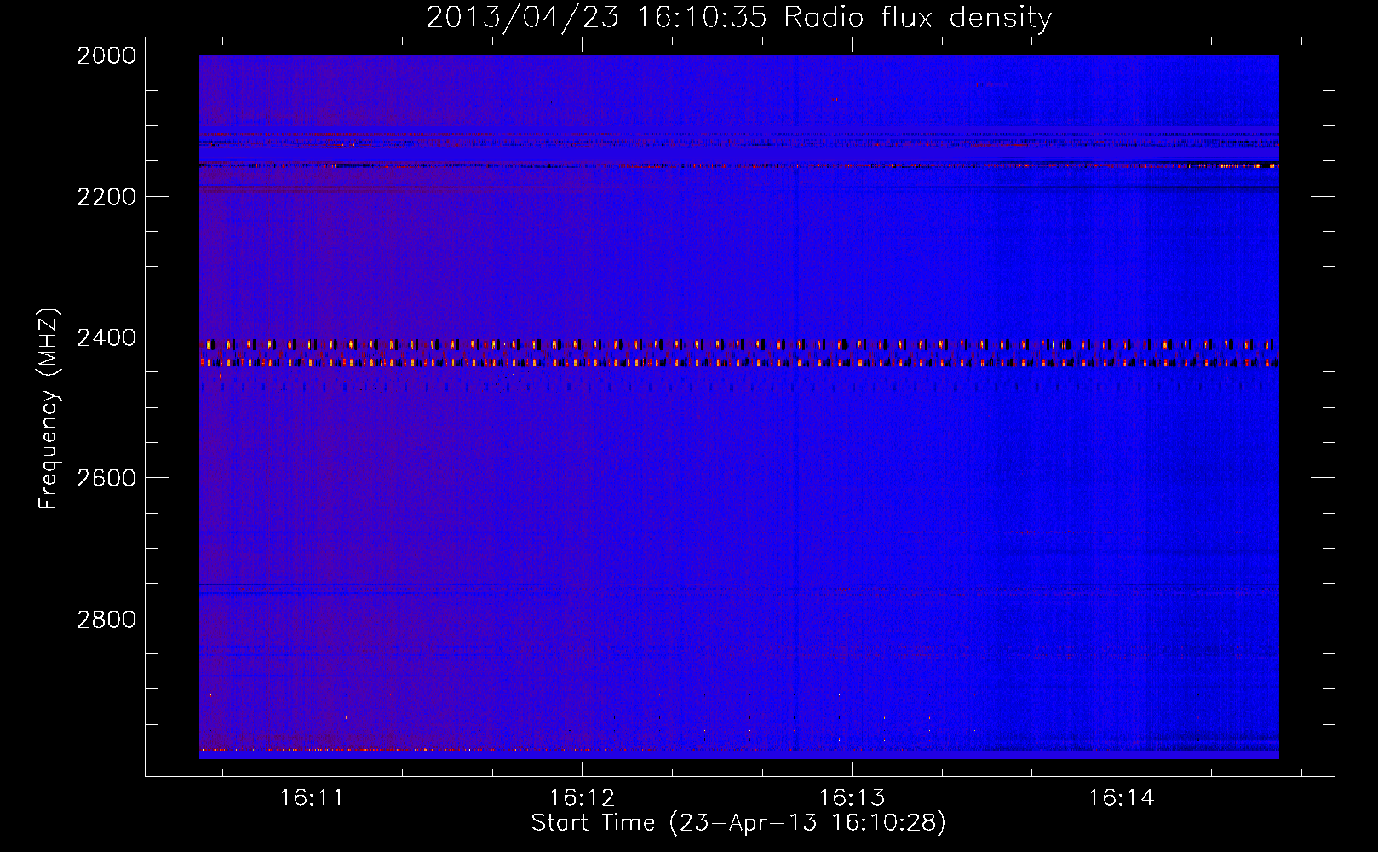
Task: Select the 2000 frequency tick label
Action: tap(106, 55)
